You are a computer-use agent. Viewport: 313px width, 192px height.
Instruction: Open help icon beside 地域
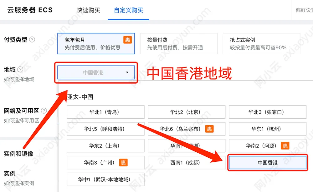point(20,70)
